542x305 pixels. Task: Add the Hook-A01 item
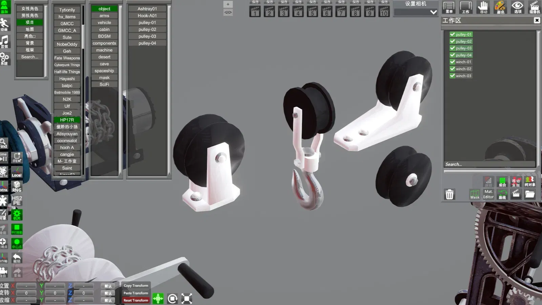click(x=147, y=16)
